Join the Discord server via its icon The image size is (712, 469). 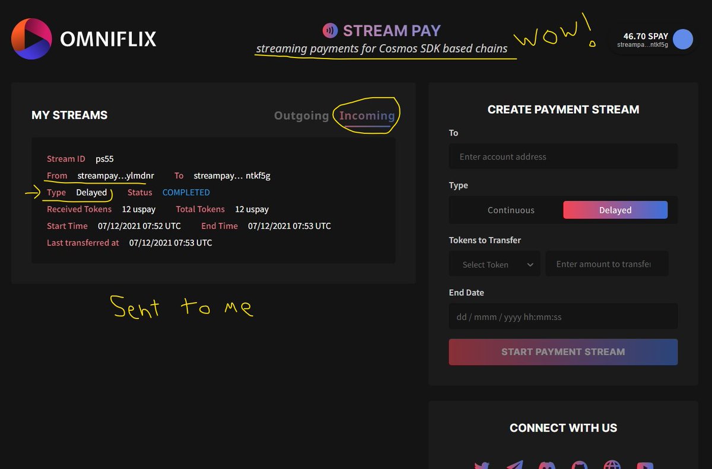point(548,465)
